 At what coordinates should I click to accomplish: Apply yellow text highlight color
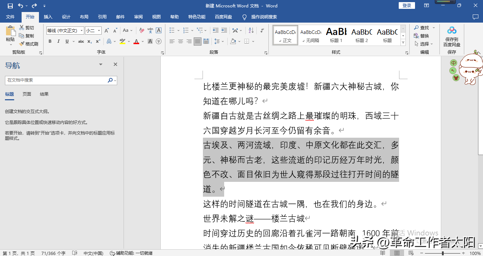123,41
